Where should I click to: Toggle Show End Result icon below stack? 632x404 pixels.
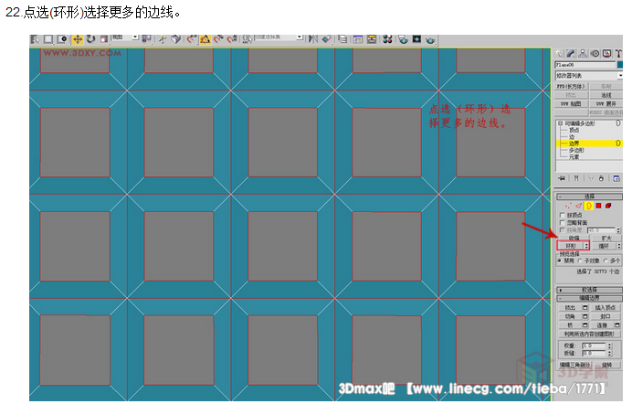pyautogui.click(x=576, y=178)
